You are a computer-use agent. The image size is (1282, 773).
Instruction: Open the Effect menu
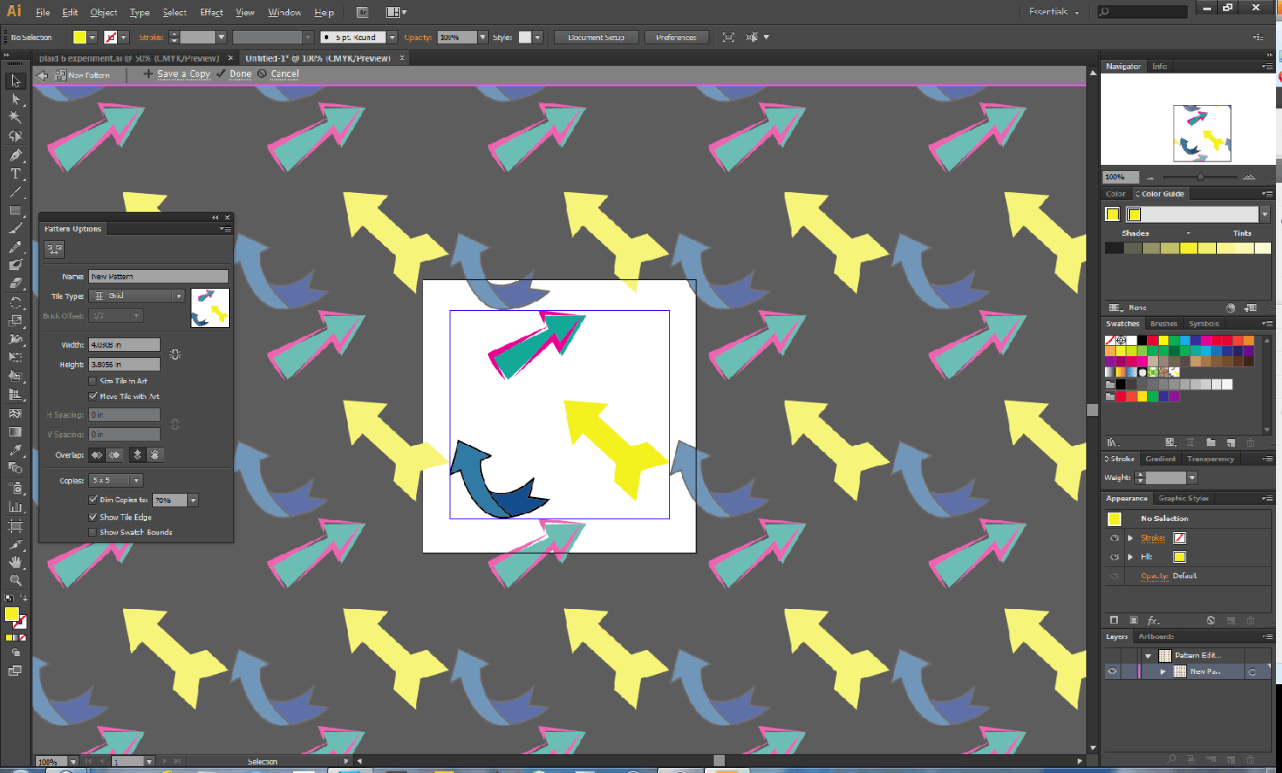tap(211, 12)
